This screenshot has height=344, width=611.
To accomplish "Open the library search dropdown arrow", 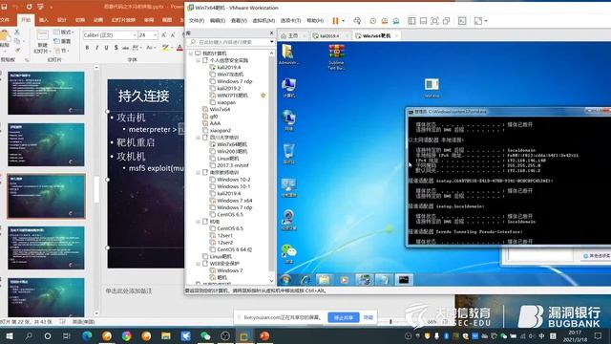I will coord(271,42).
